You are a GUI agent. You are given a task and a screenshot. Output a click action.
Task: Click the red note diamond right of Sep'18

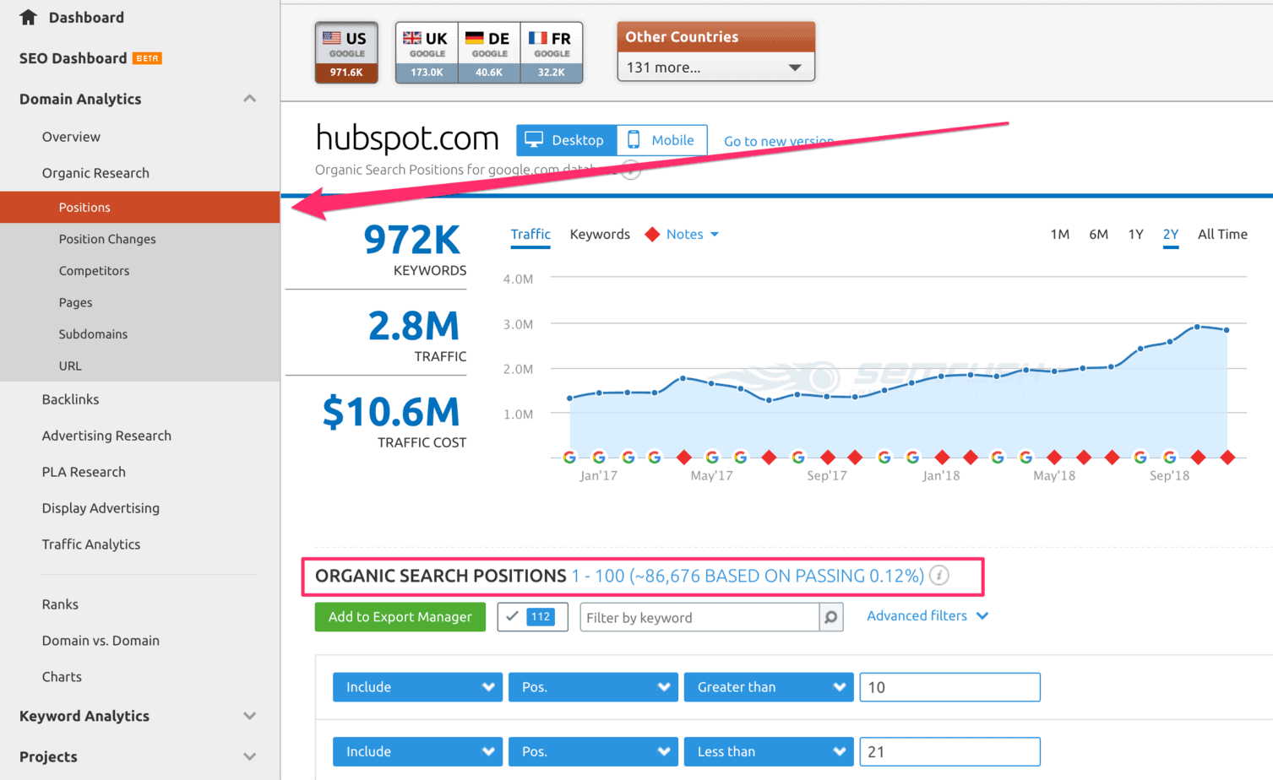(x=1198, y=457)
